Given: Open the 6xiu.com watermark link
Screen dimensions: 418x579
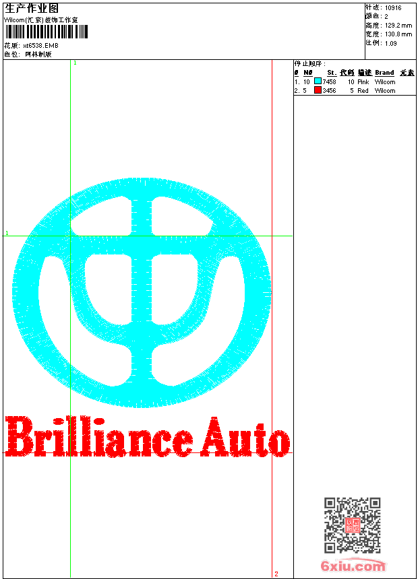Looking at the screenshot, I should pyautogui.click(x=353, y=566).
